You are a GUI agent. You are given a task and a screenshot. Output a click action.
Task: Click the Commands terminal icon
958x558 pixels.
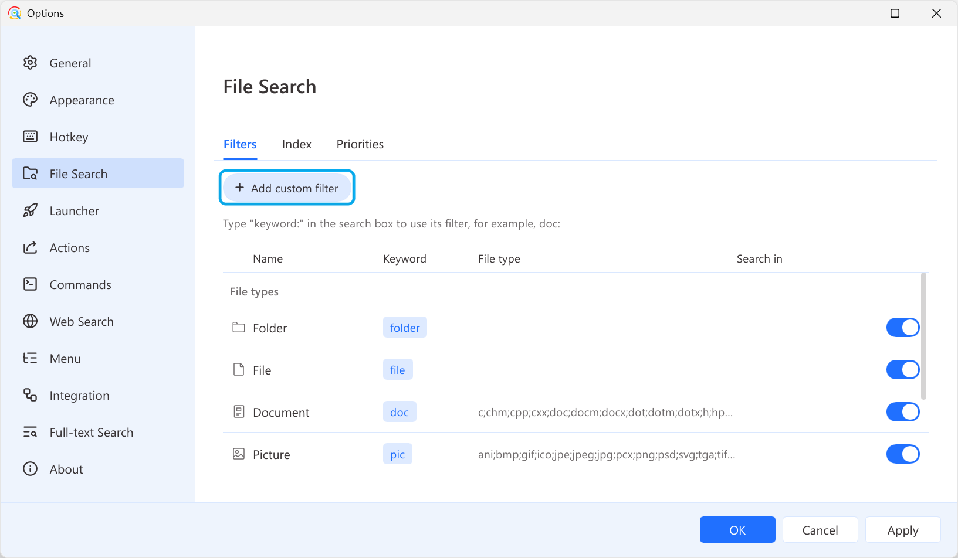click(30, 284)
